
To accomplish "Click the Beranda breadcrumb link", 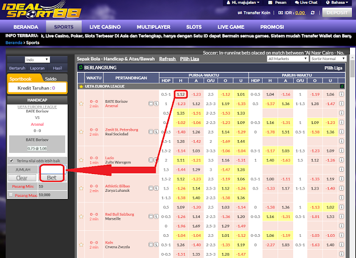I will point(14,43).
